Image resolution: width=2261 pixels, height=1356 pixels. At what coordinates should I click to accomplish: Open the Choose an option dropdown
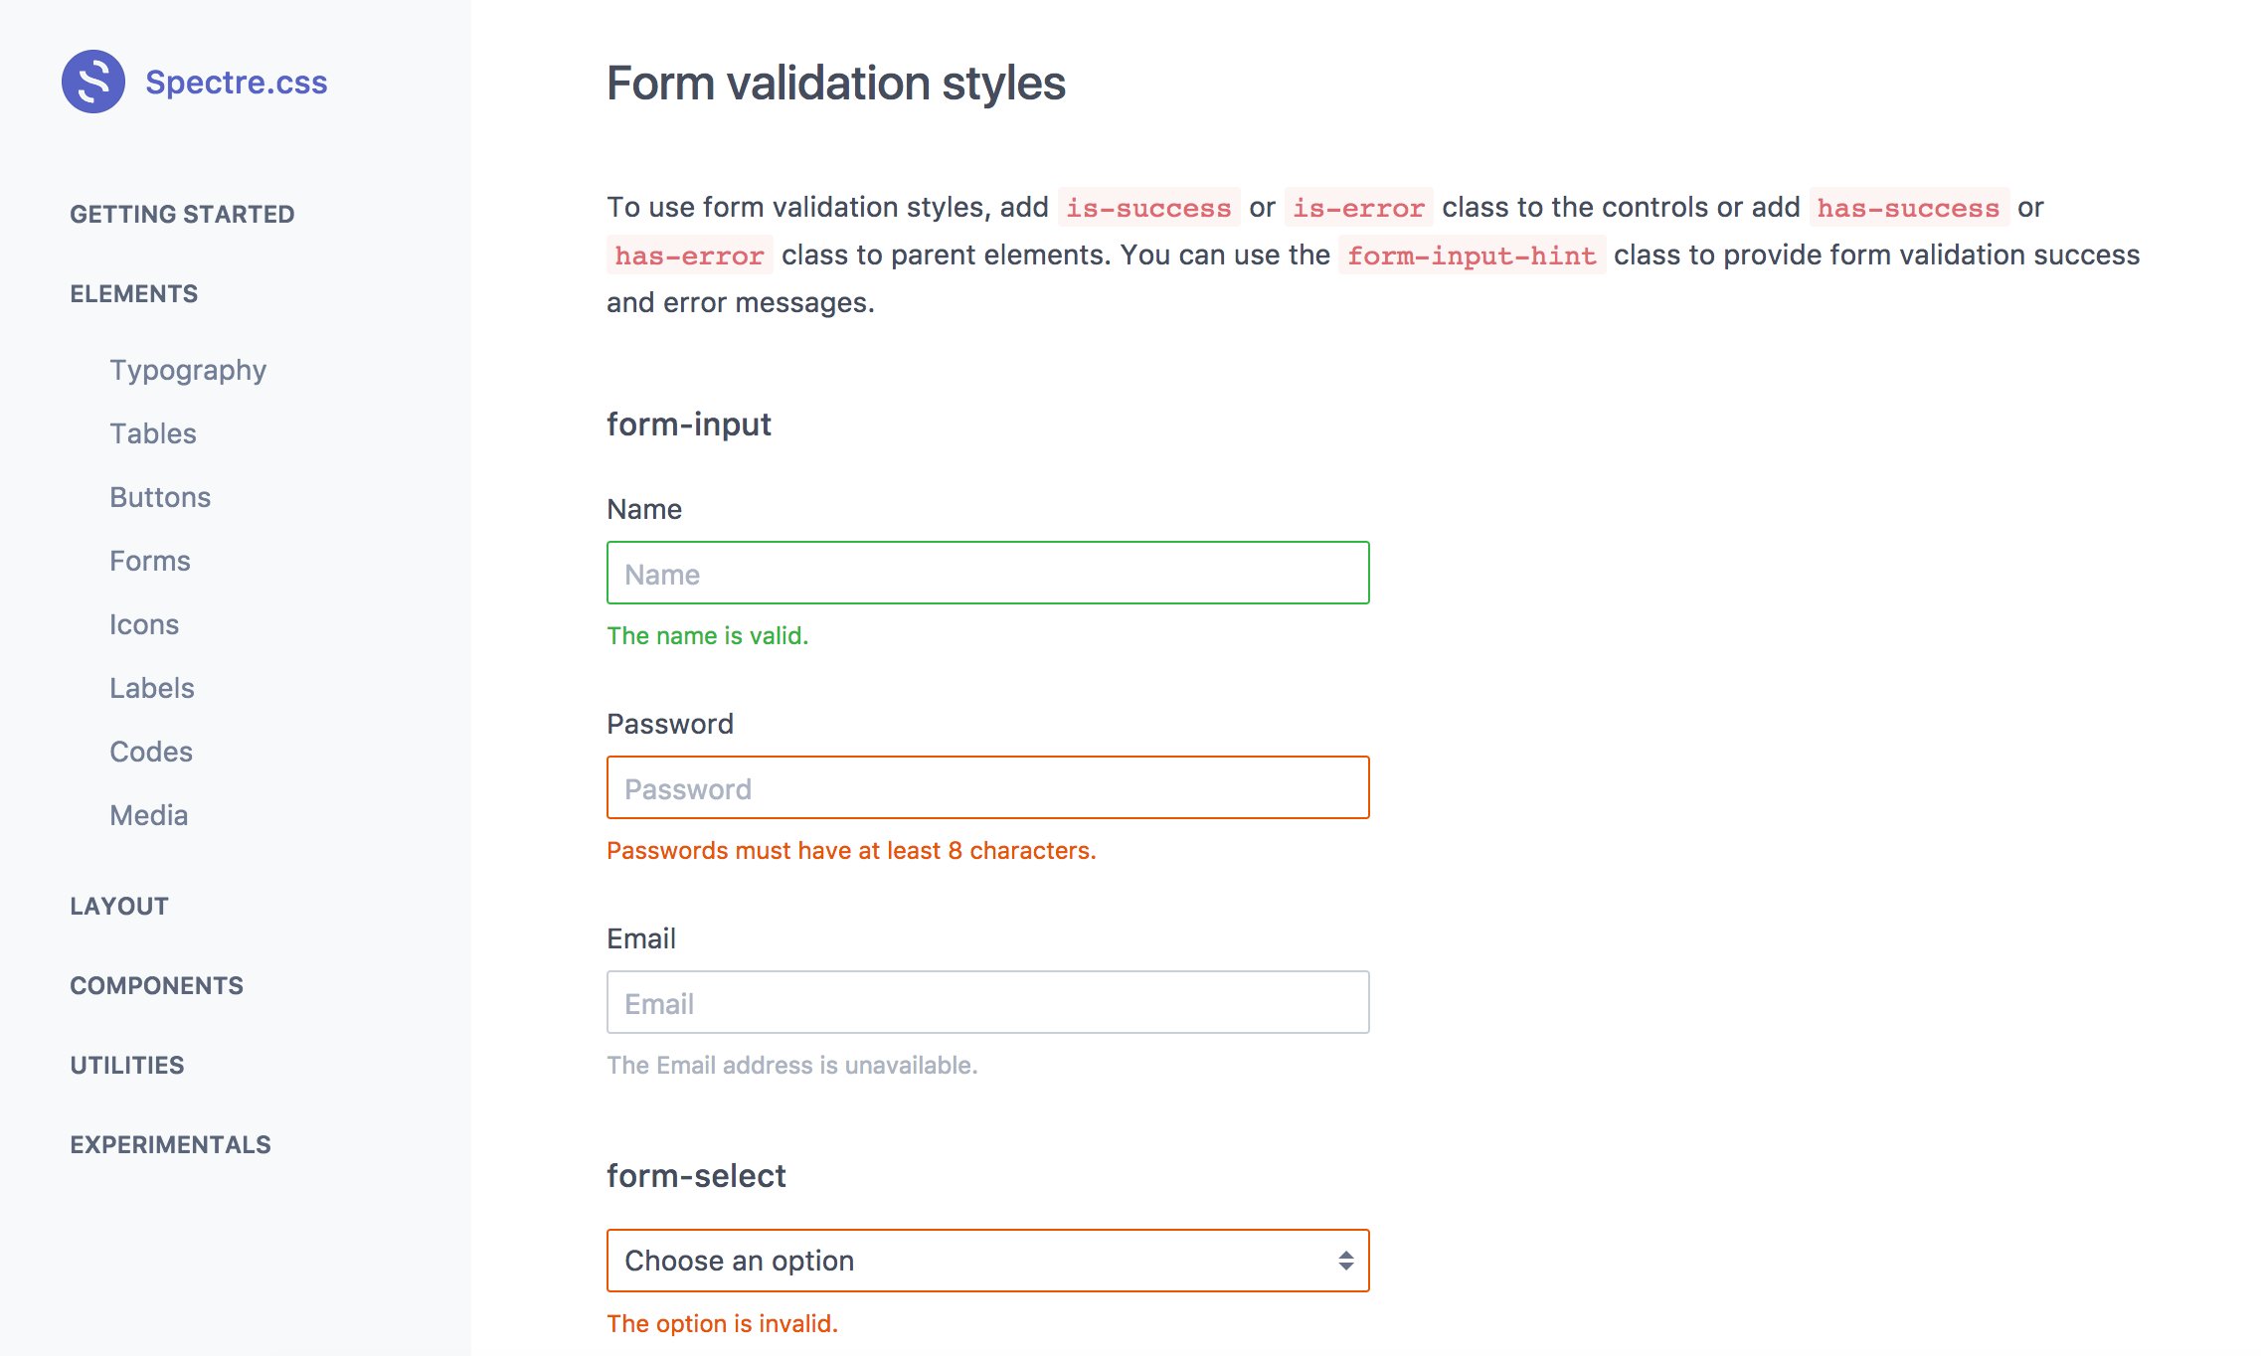click(x=988, y=1261)
